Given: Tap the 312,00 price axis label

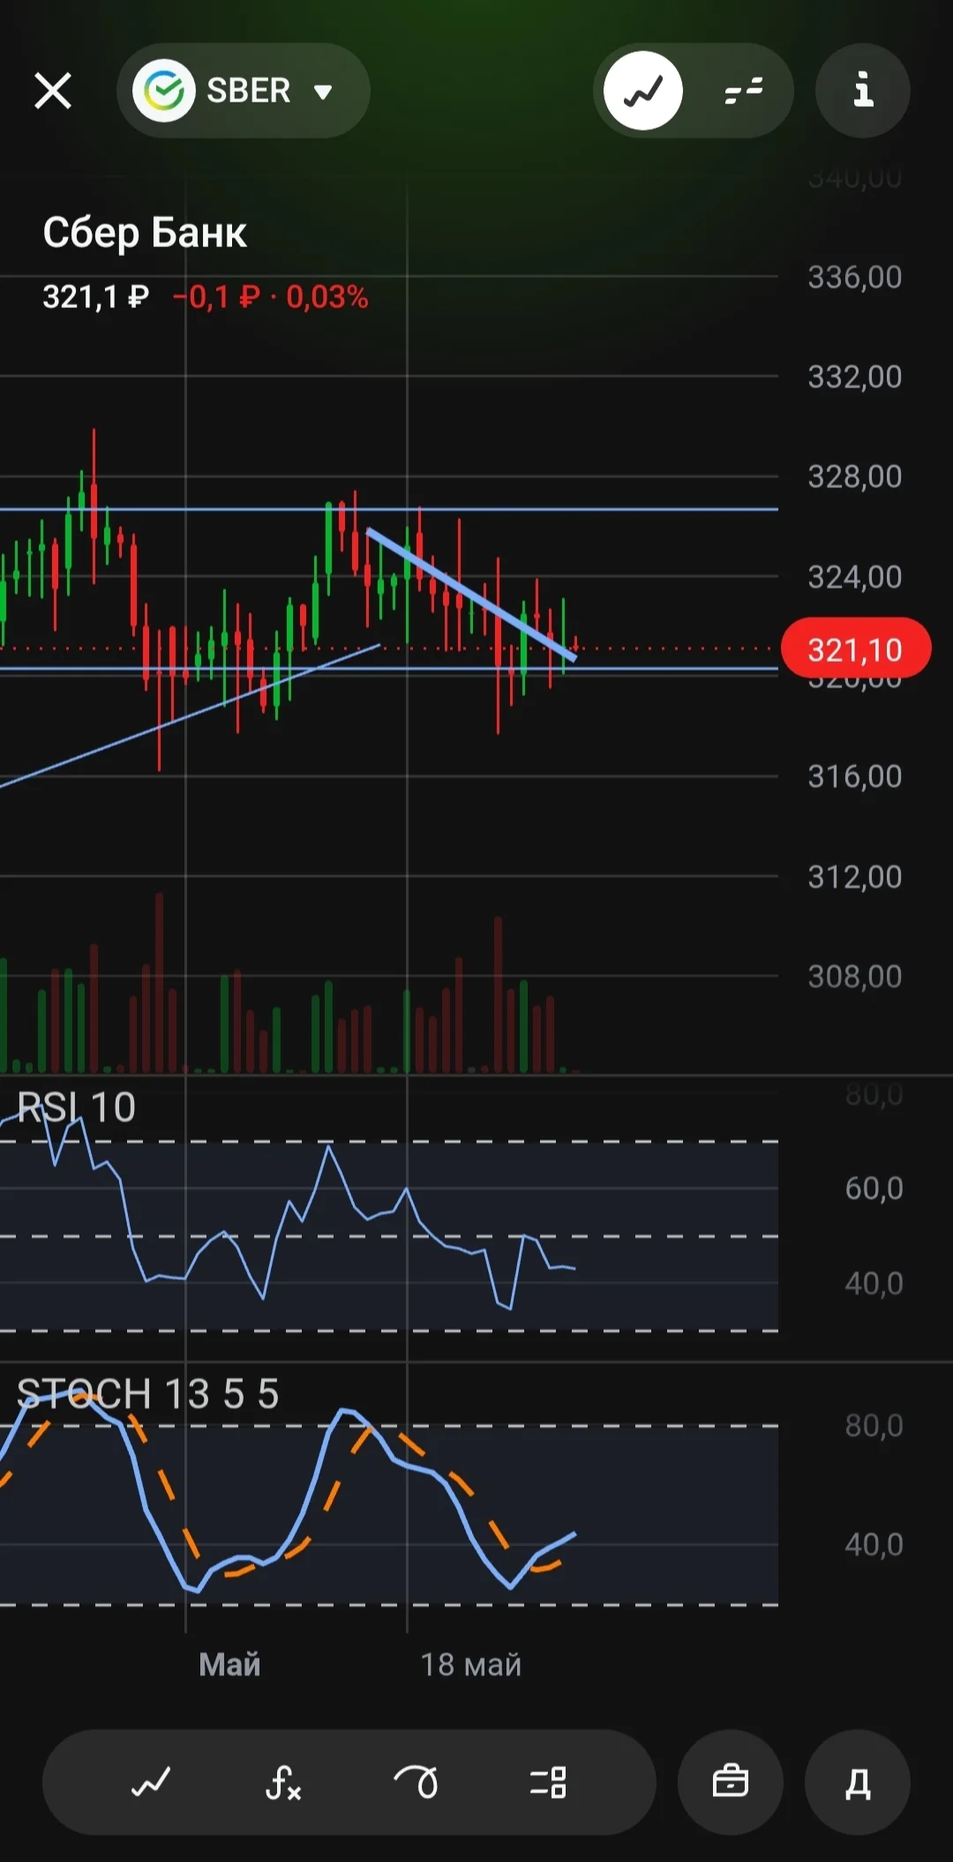Looking at the screenshot, I should [x=855, y=876].
